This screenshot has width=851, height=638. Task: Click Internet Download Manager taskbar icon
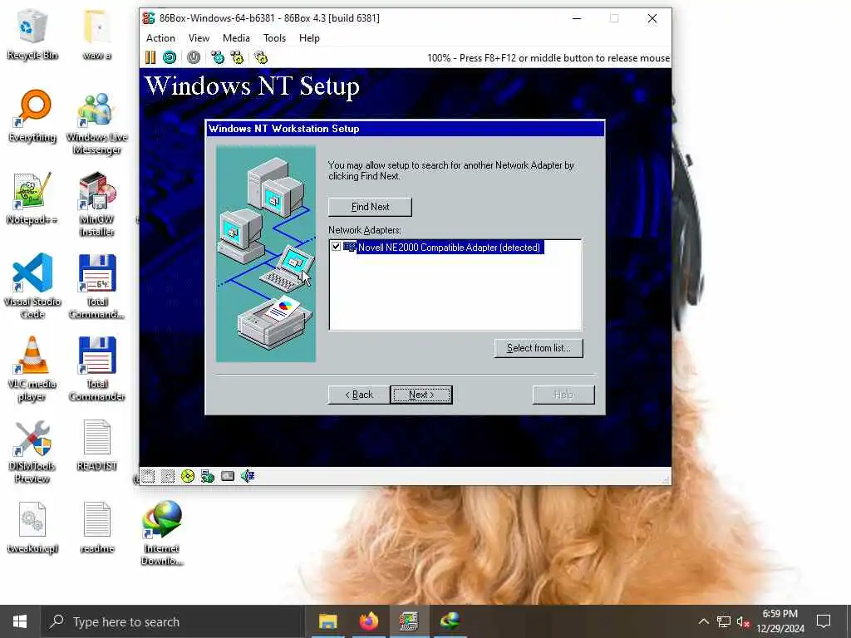coord(450,621)
